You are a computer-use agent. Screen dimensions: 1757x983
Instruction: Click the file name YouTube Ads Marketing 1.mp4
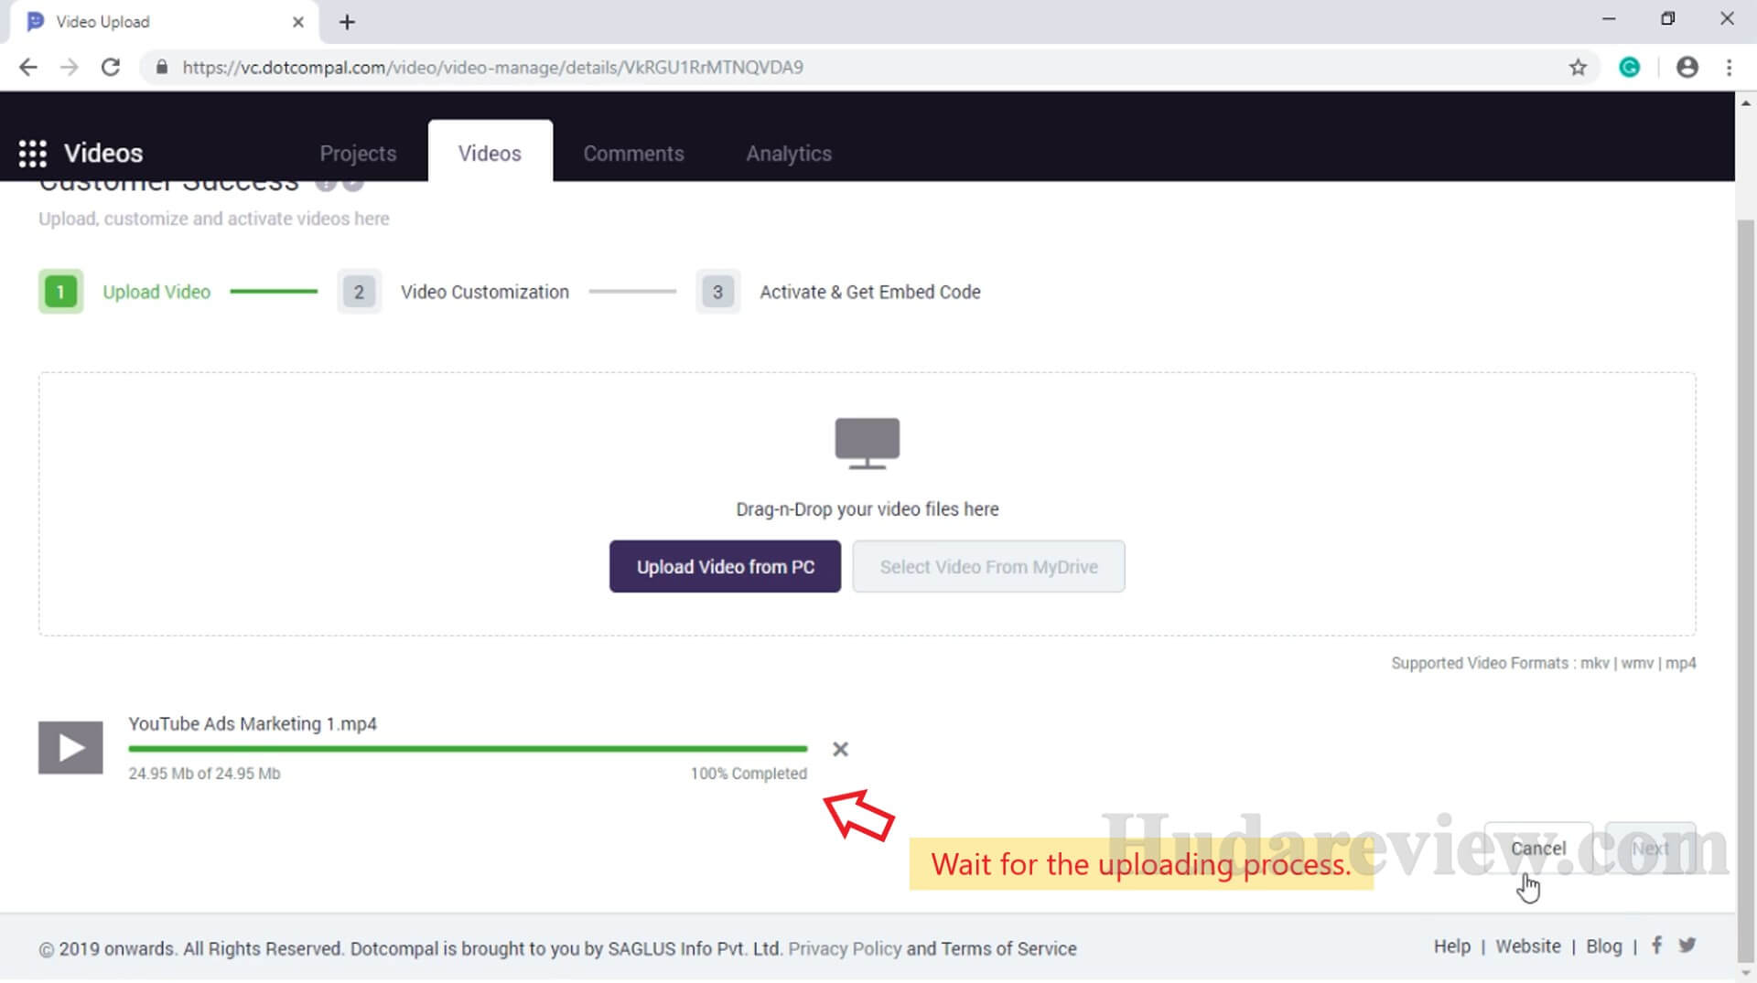pos(253,723)
